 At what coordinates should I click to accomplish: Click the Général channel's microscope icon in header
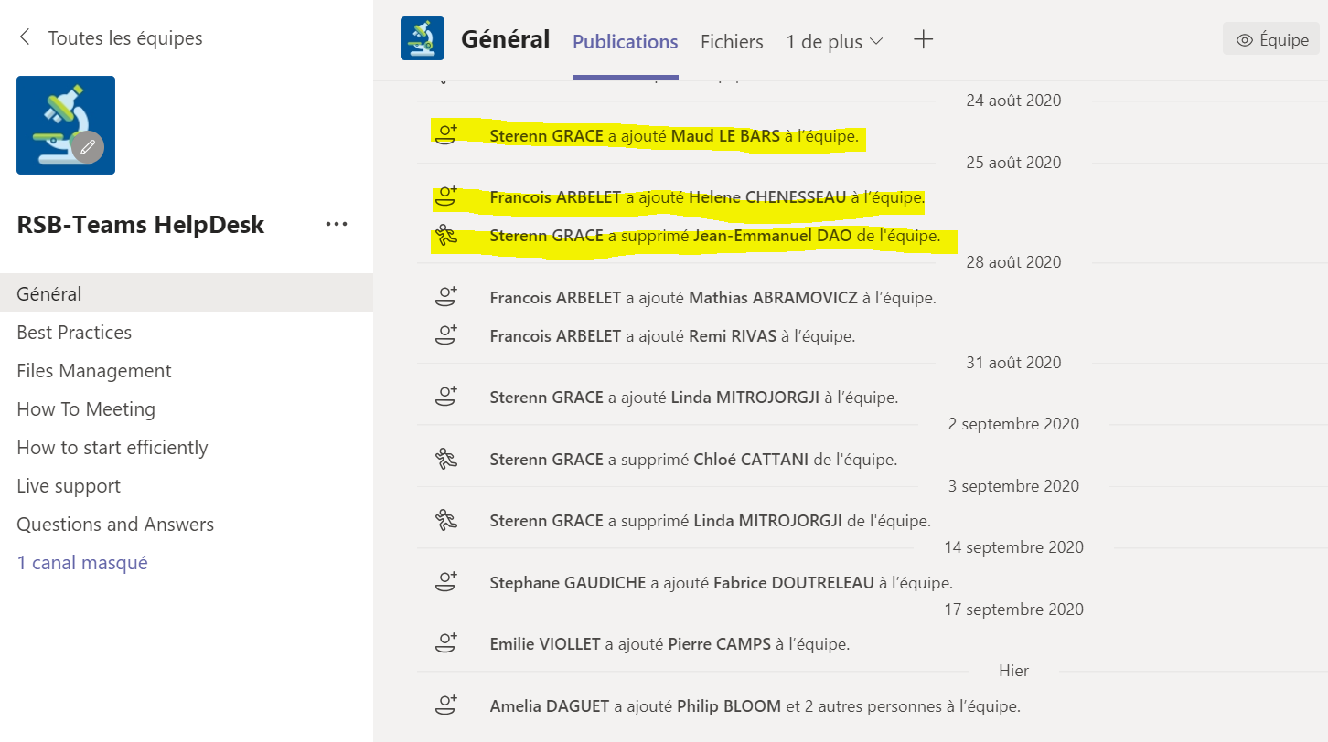[422, 38]
